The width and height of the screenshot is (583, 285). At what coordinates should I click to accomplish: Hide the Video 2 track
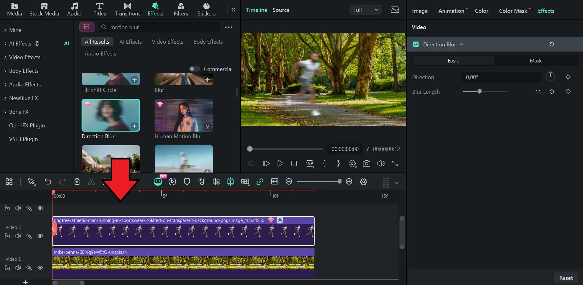click(x=40, y=268)
